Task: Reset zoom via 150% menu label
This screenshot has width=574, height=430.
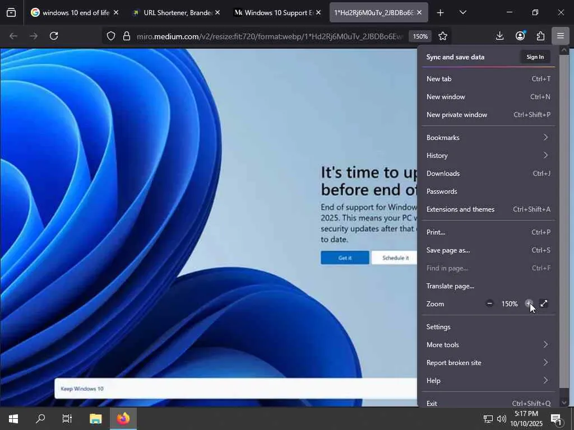Action: click(x=510, y=304)
